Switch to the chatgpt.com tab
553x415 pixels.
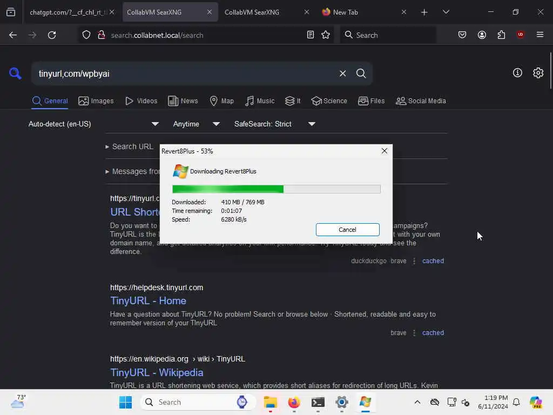coord(67,12)
